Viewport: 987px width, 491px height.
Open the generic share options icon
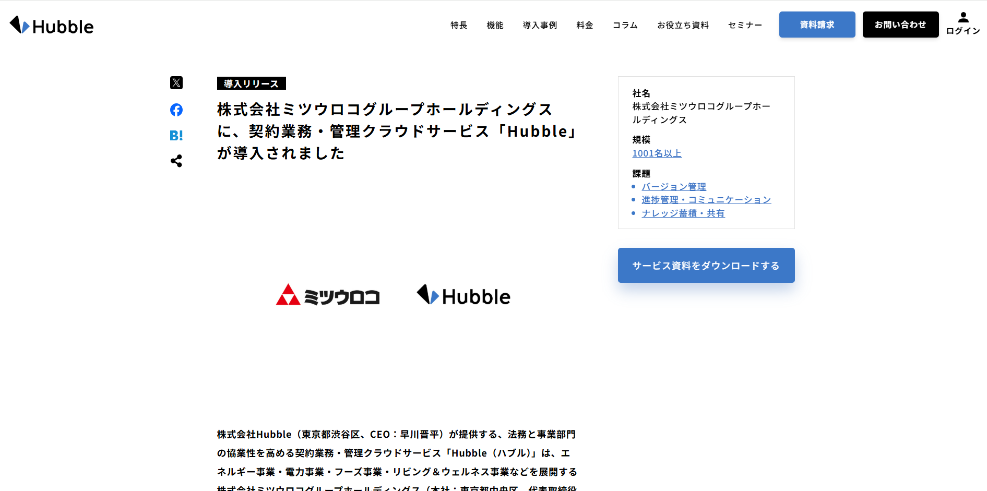pyautogui.click(x=176, y=161)
